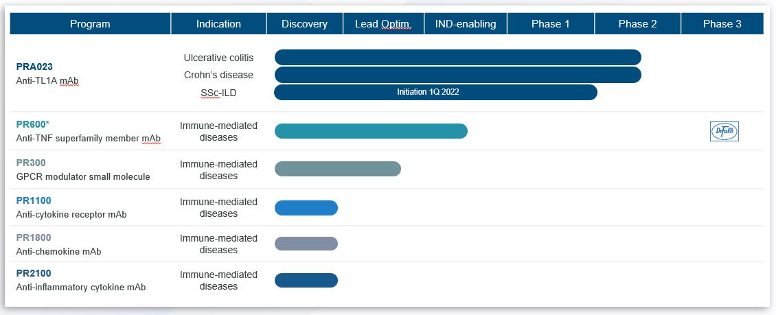This screenshot has height=315, width=776.
Task: Click the PR600* program label
Action: 33,124
